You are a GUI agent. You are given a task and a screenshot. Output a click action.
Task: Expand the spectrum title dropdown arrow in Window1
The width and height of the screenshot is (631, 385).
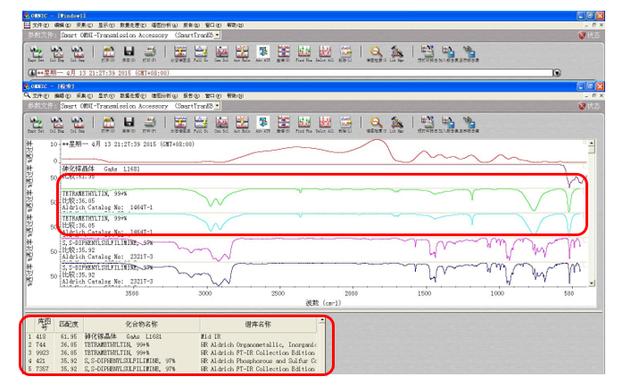tap(557, 73)
